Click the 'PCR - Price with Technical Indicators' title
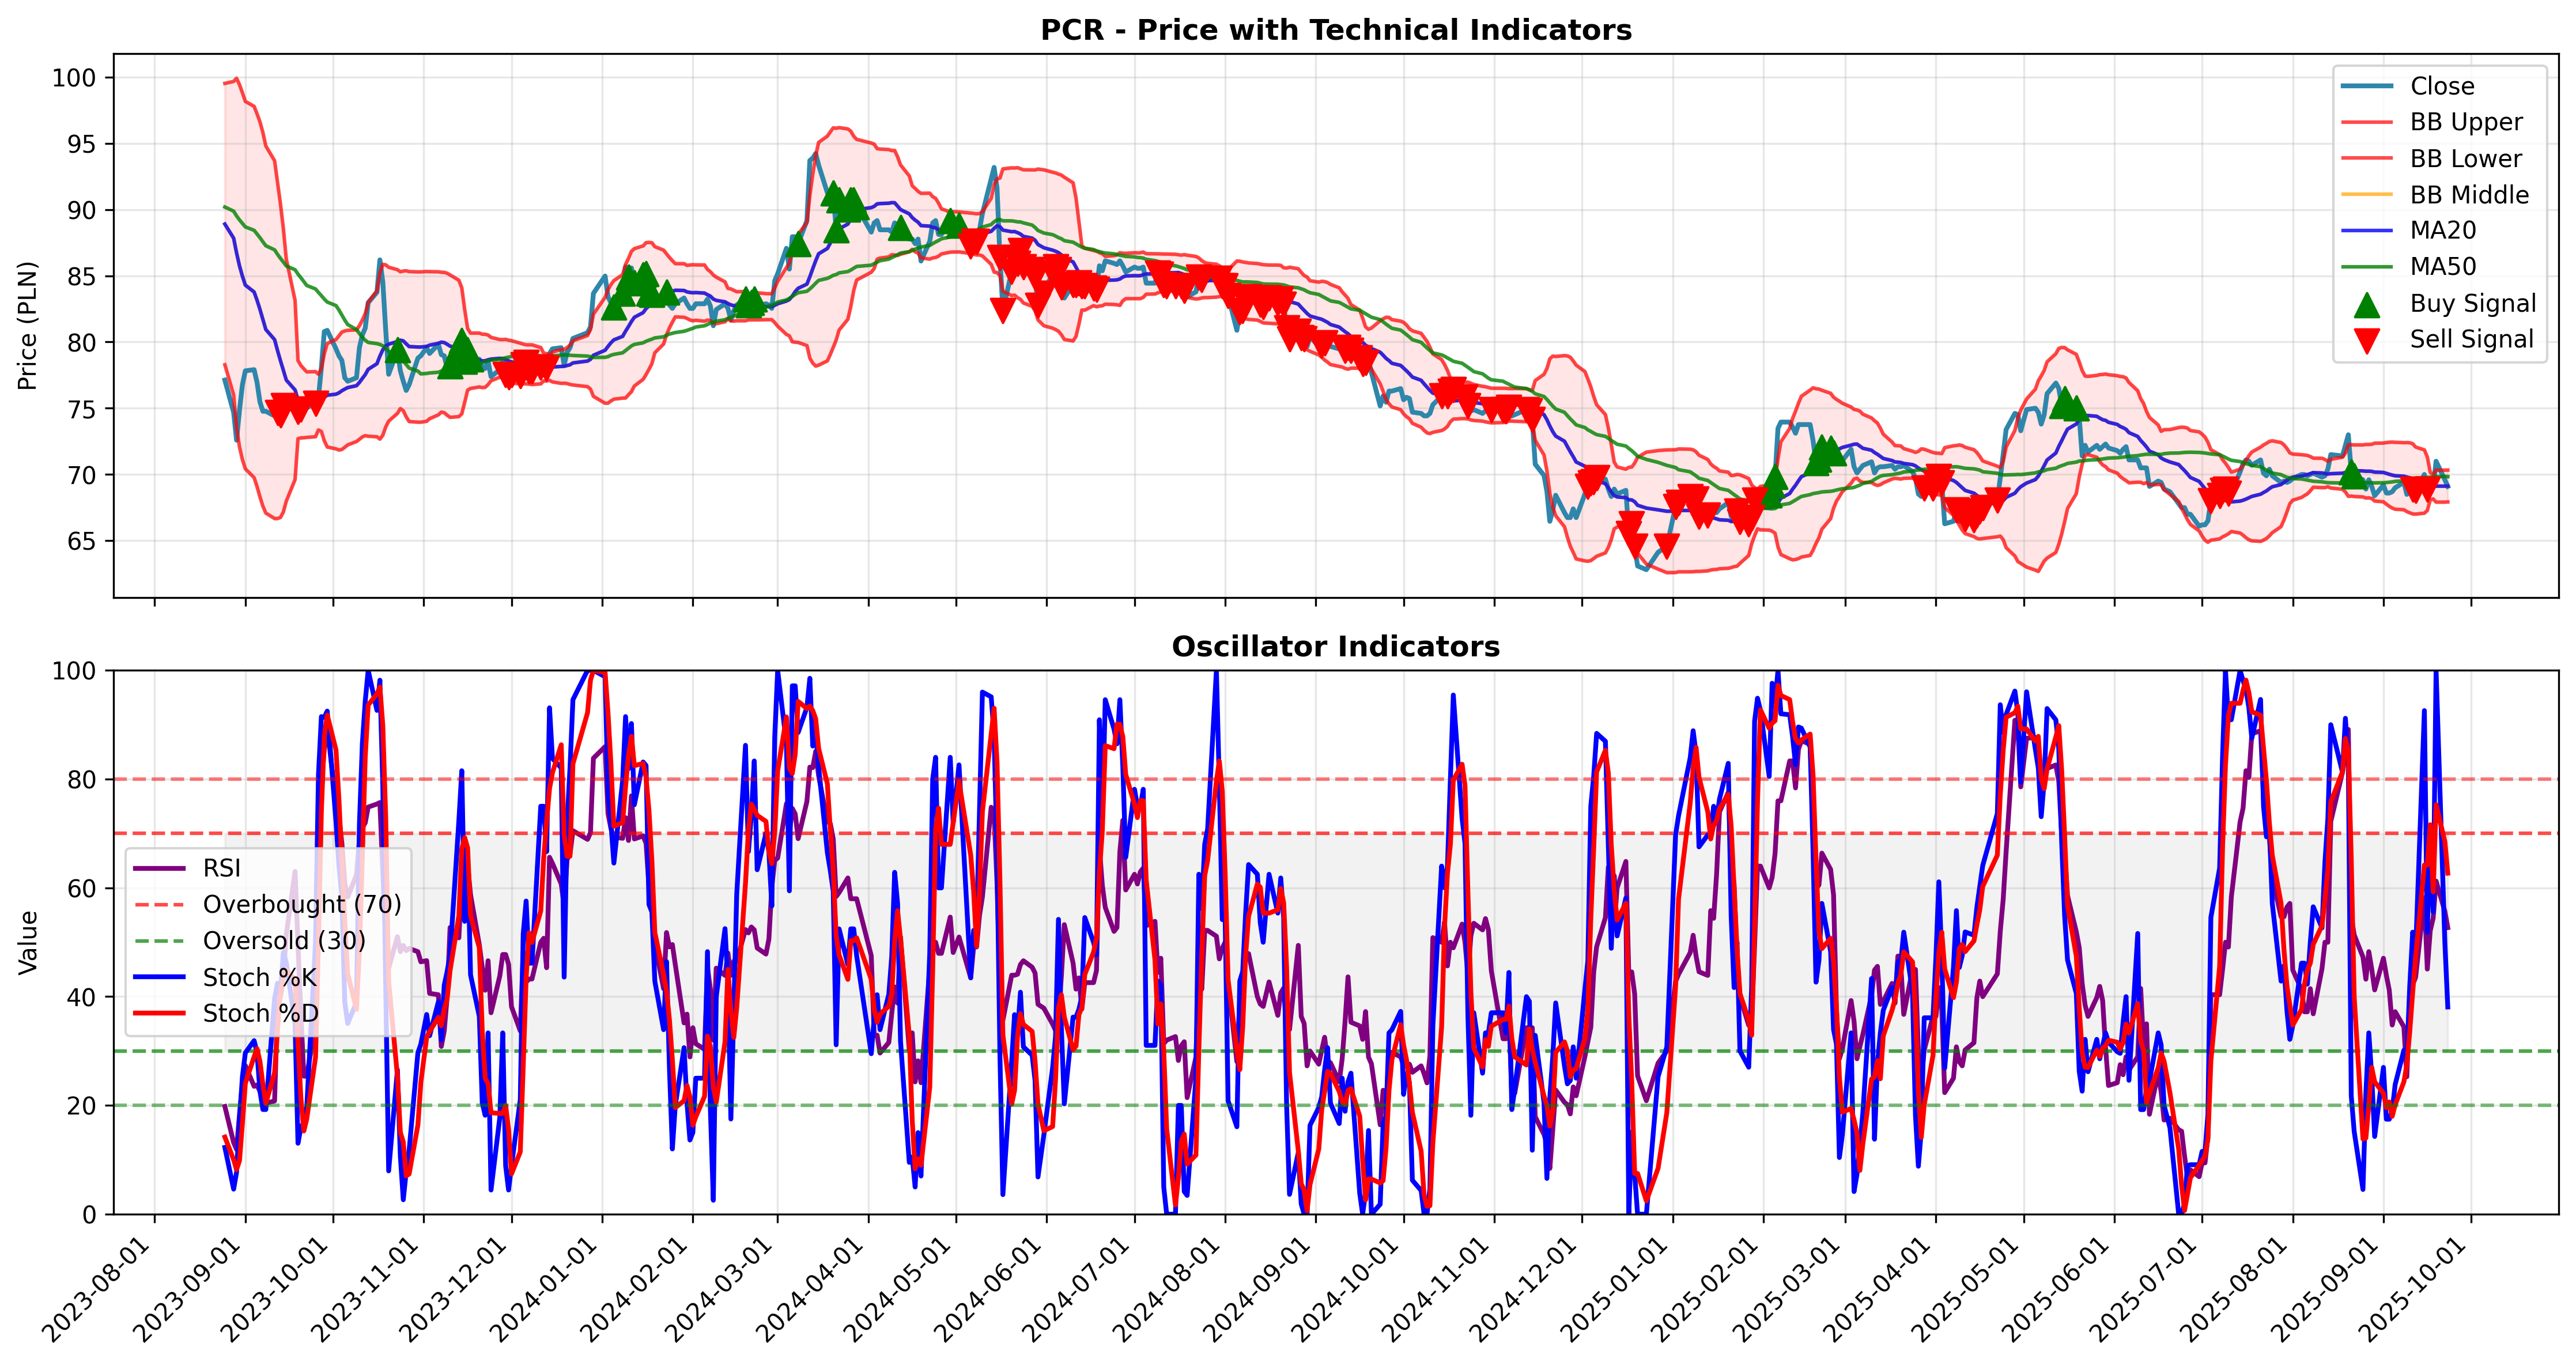2576x1364 pixels. pos(1336,30)
